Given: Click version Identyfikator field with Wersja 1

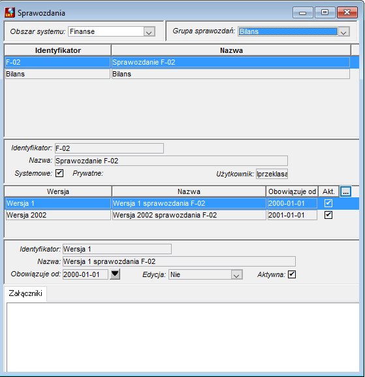Looking at the screenshot, I should [117, 249].
